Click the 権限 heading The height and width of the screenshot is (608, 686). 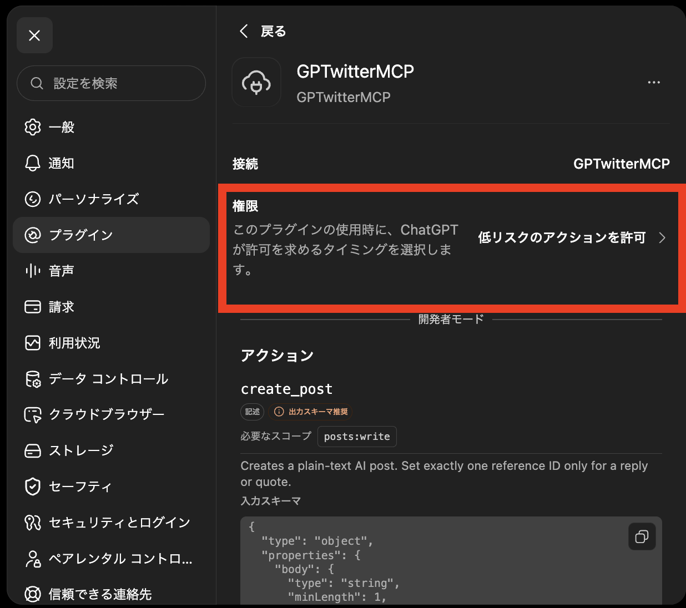pyautogui.click(x=245, y=206)
